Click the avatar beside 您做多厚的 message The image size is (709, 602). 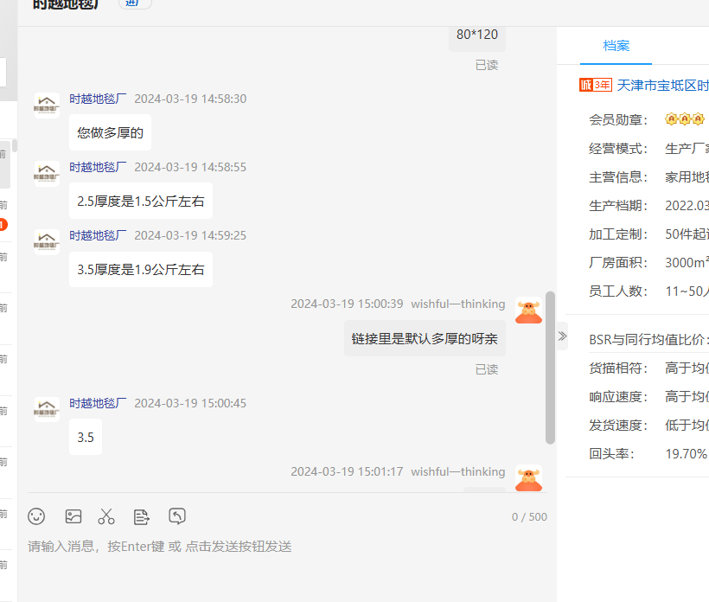click(47, 106)
